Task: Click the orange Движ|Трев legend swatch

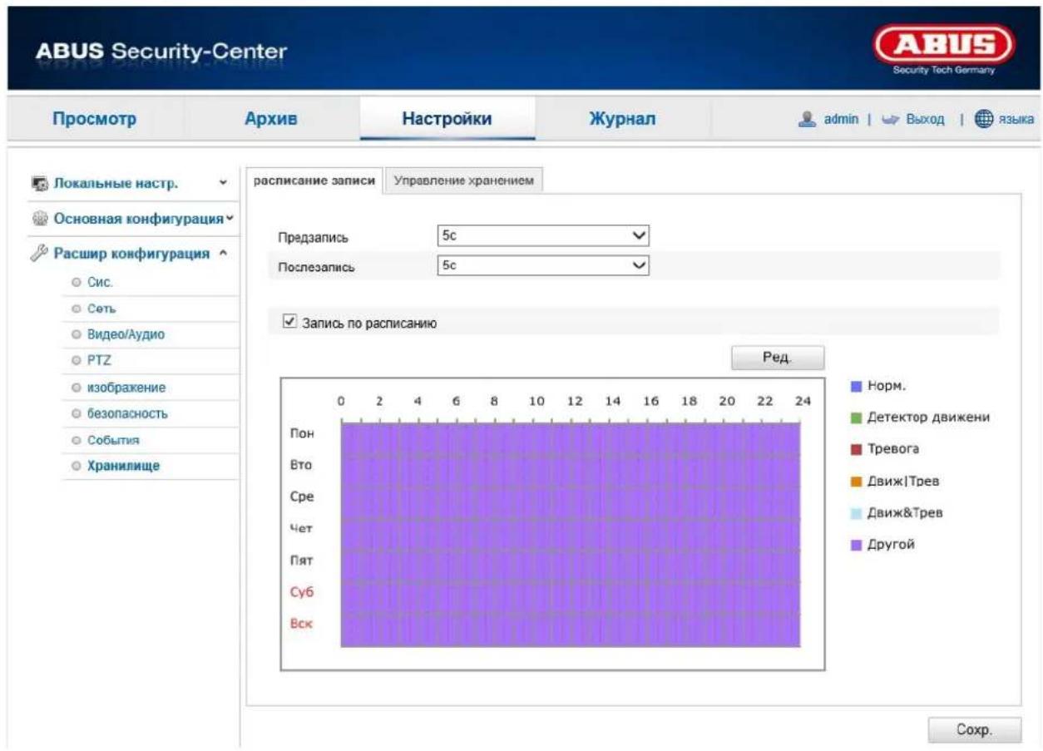Action: pyautogui.click(x=855, y=482)
